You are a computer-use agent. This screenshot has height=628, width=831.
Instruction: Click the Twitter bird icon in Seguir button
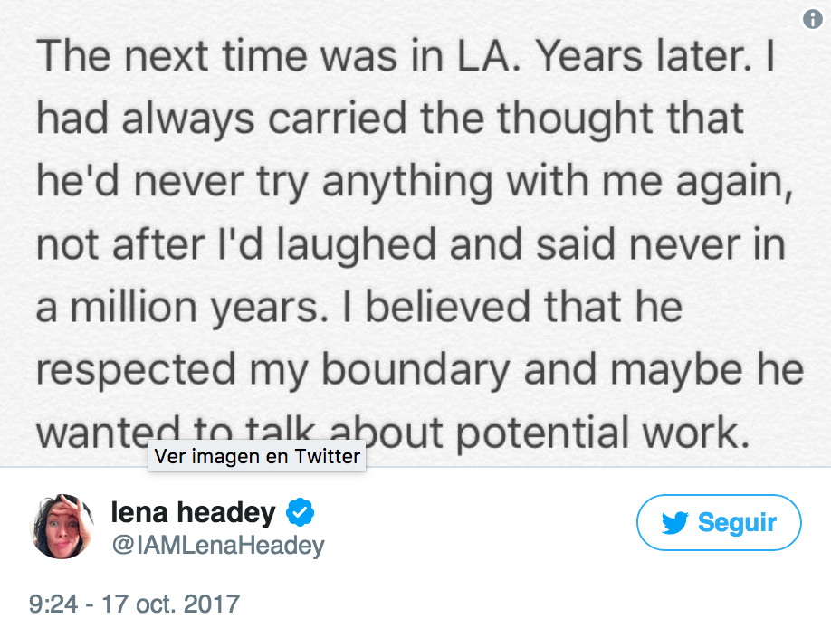point(674,522)
